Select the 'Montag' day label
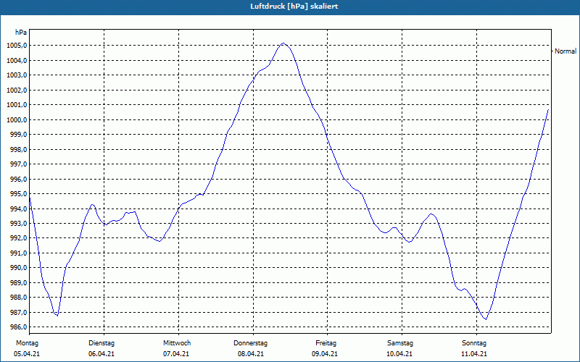The width and height of the screenshot is (580, 362). pos(27,343)
